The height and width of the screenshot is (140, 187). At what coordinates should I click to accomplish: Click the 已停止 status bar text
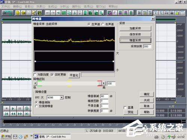(x=4, y=131)
